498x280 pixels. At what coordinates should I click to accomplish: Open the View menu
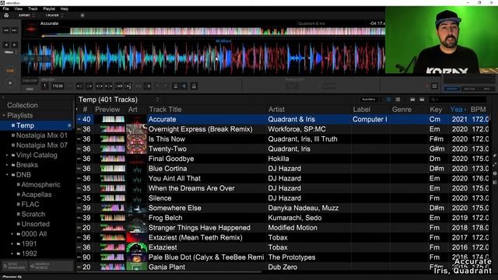coord(19,9)
